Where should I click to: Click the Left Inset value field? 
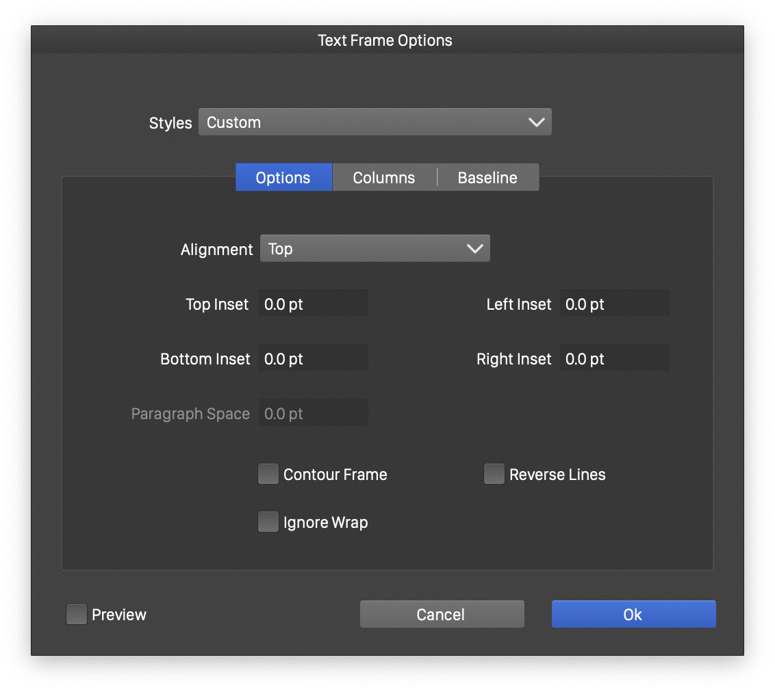point(614,304)
